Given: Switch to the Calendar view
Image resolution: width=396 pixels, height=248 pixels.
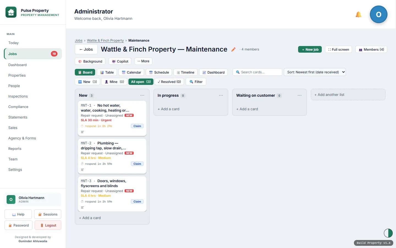Looking at the screenshot, I should click(x=131, y=72).
